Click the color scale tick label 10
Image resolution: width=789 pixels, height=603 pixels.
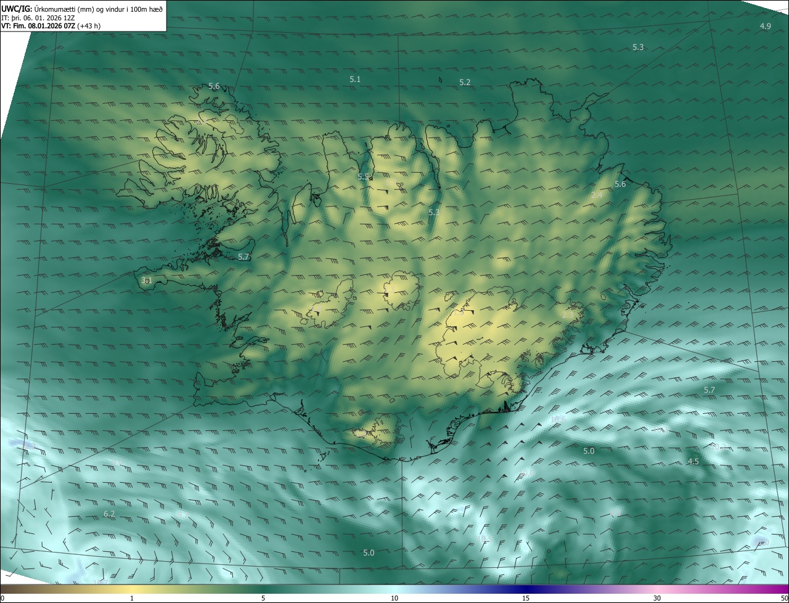point(394,599)
